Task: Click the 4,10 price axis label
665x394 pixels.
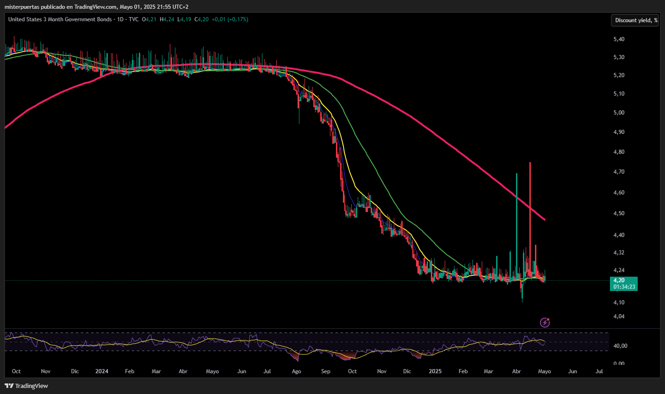Action: 619,303
